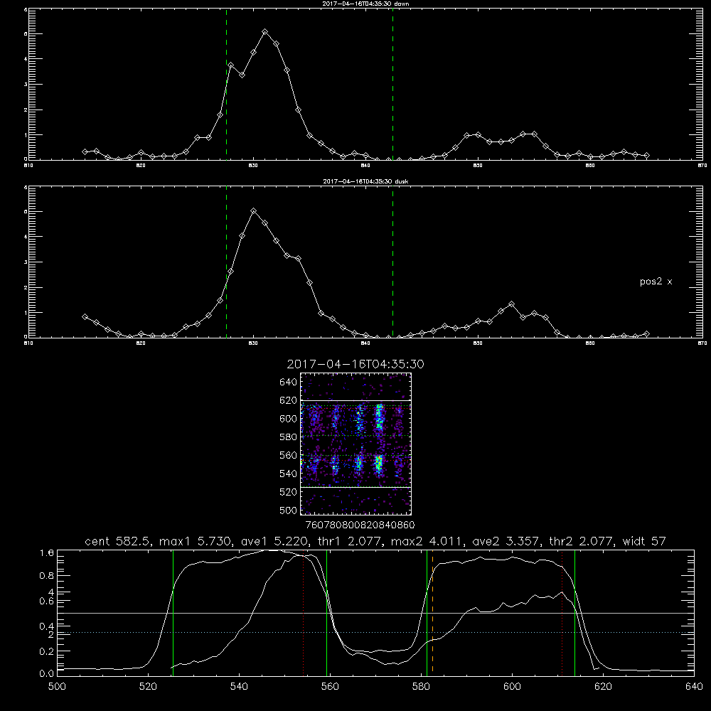Click '640' on the spectrogram image y-axis
The height and width of the screenshot is (711, 711).
[x=289, y=383]
